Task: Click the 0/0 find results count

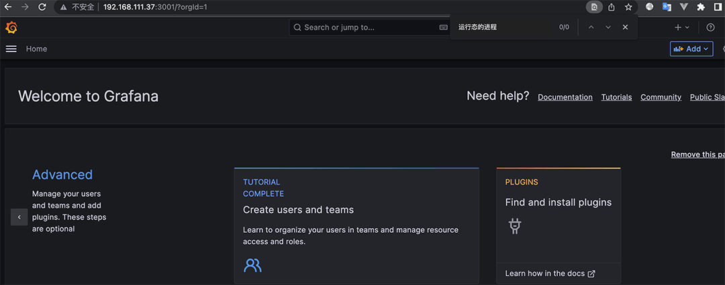Action: click(564, 27)
